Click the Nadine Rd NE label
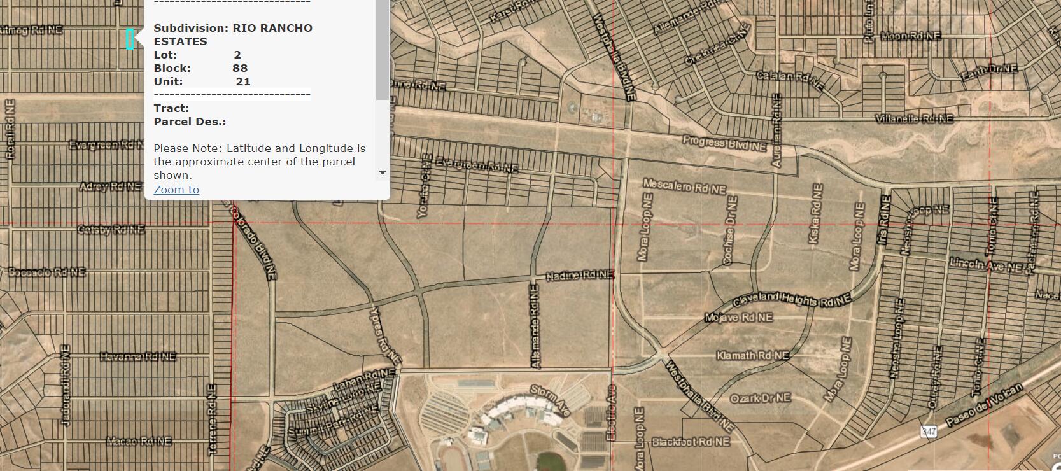Image resolution: width=1061 pixels, height=471 pixels. coord(580,275)
